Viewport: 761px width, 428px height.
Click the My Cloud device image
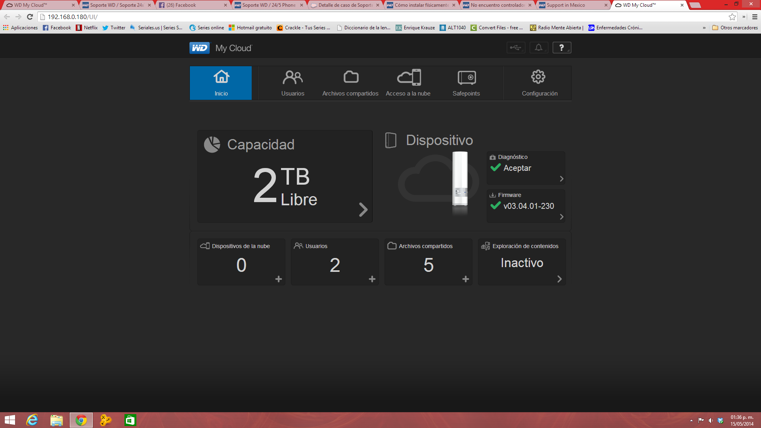(x=460, y=179)
